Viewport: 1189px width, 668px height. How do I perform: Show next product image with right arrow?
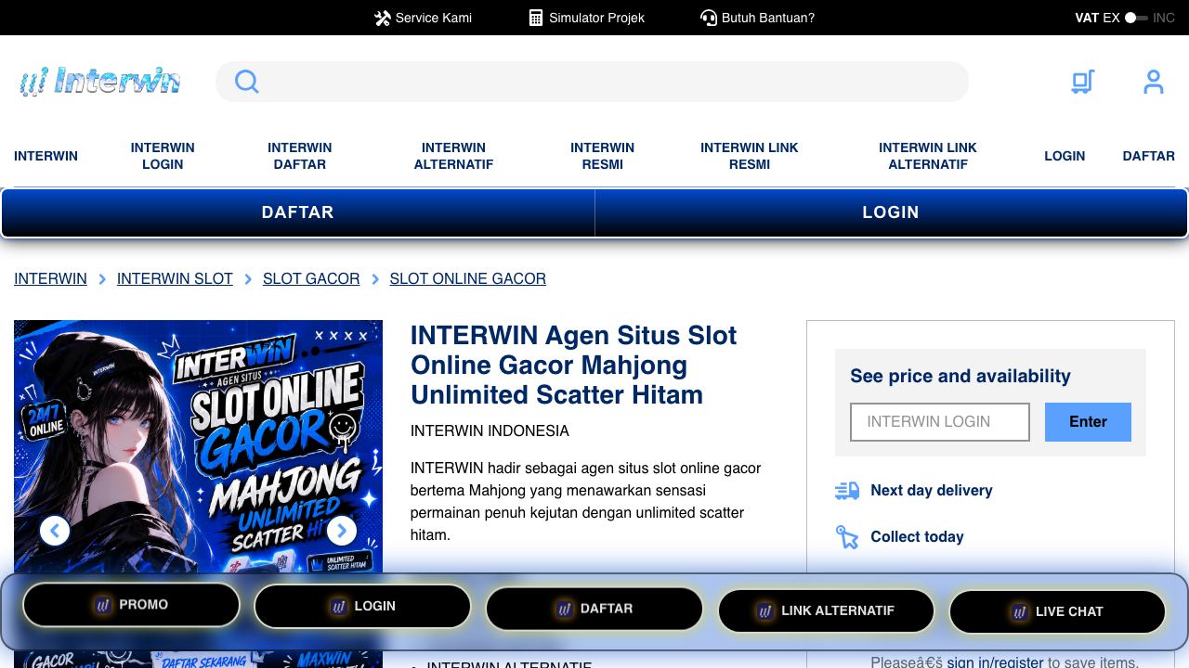pyautogui.click(x=342, y=531)
